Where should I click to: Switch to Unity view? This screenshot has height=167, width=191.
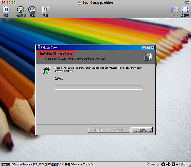click(x=175, y=12)
